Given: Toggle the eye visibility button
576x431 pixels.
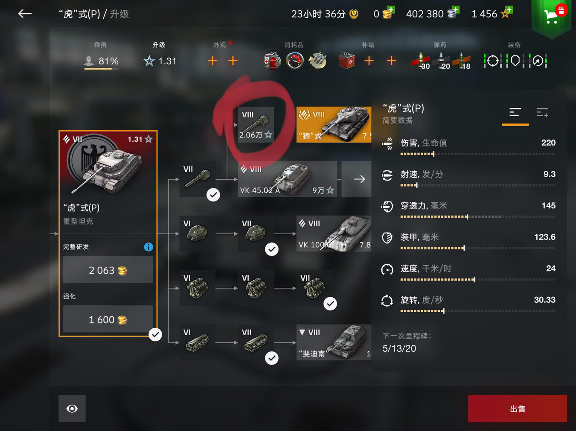Looking at the screenshot, I should click(72, 409).
